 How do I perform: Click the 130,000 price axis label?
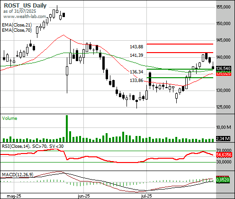coord(223,90)
